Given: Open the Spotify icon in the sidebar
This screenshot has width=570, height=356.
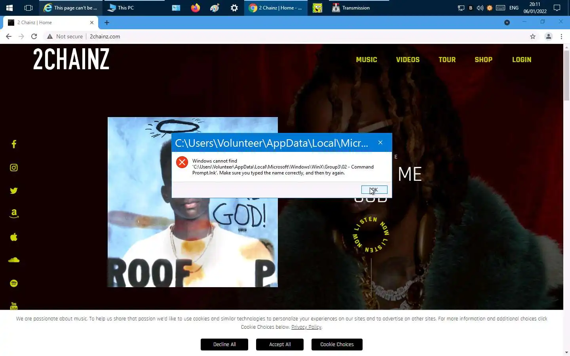Looking at the screenshot, I should pos(14,283).
